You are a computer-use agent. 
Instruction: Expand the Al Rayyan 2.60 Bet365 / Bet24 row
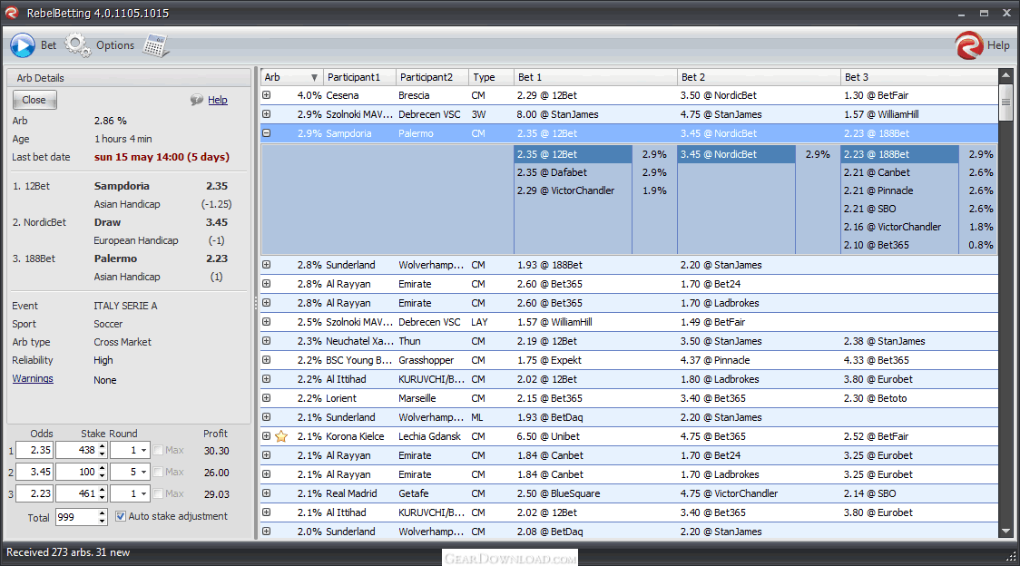point(266,284)
